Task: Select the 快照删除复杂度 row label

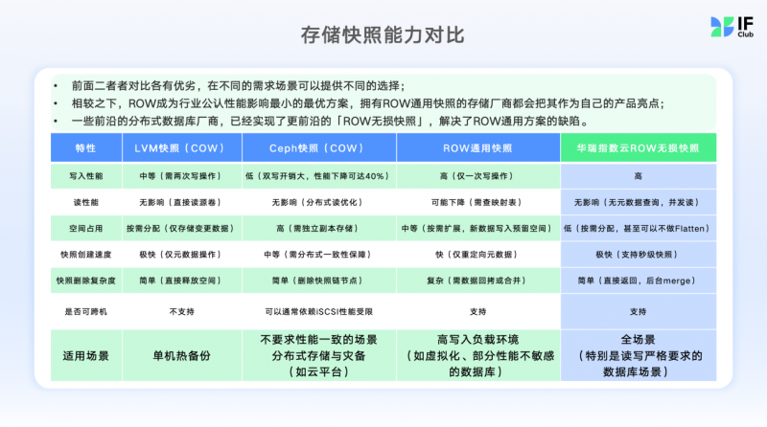Action: (x=86, y=281)
